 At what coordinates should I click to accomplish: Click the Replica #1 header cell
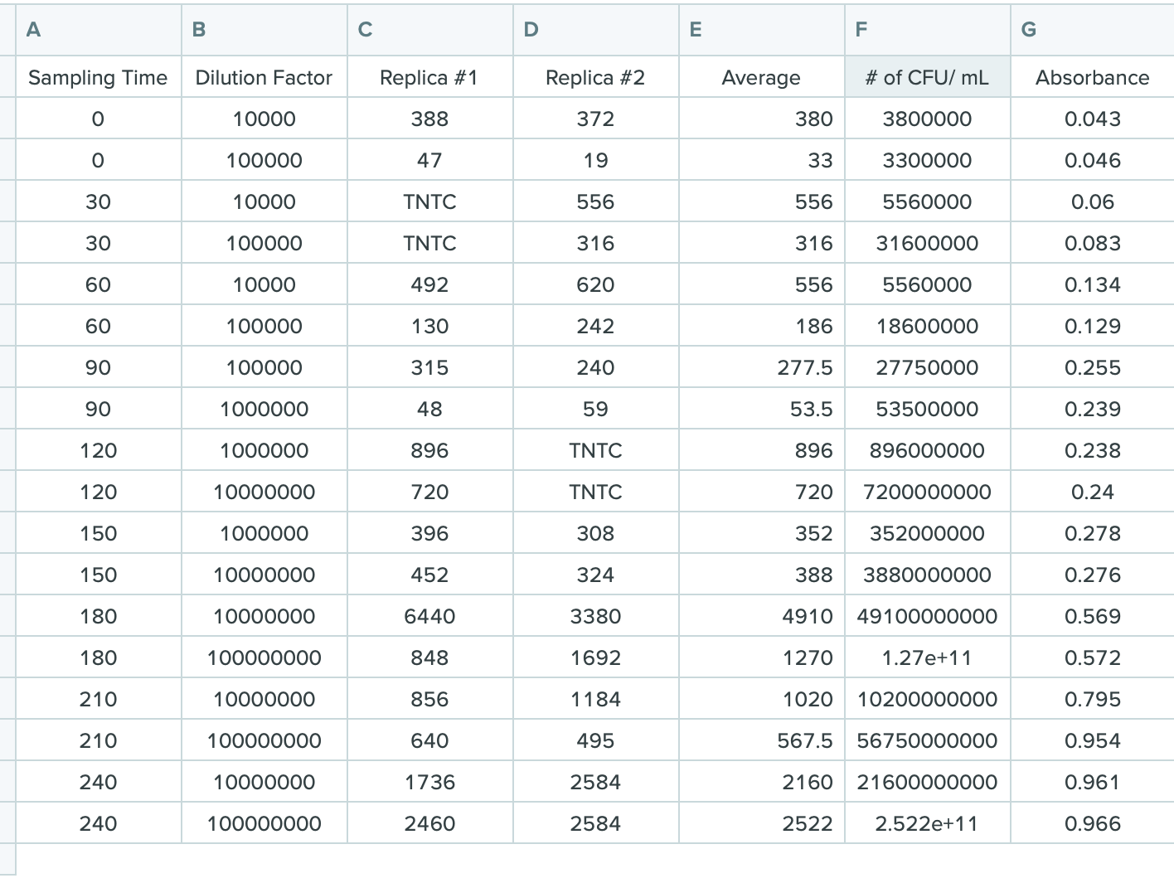coord(429,77)
